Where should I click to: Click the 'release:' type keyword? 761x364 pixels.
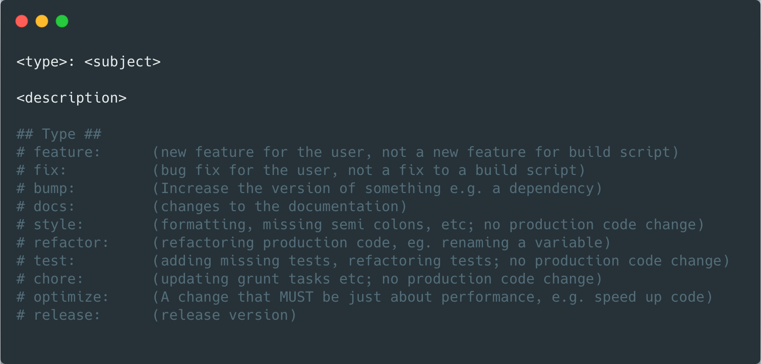tap(68, 315)
